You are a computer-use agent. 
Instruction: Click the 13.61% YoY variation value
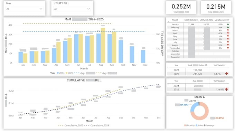220,90
